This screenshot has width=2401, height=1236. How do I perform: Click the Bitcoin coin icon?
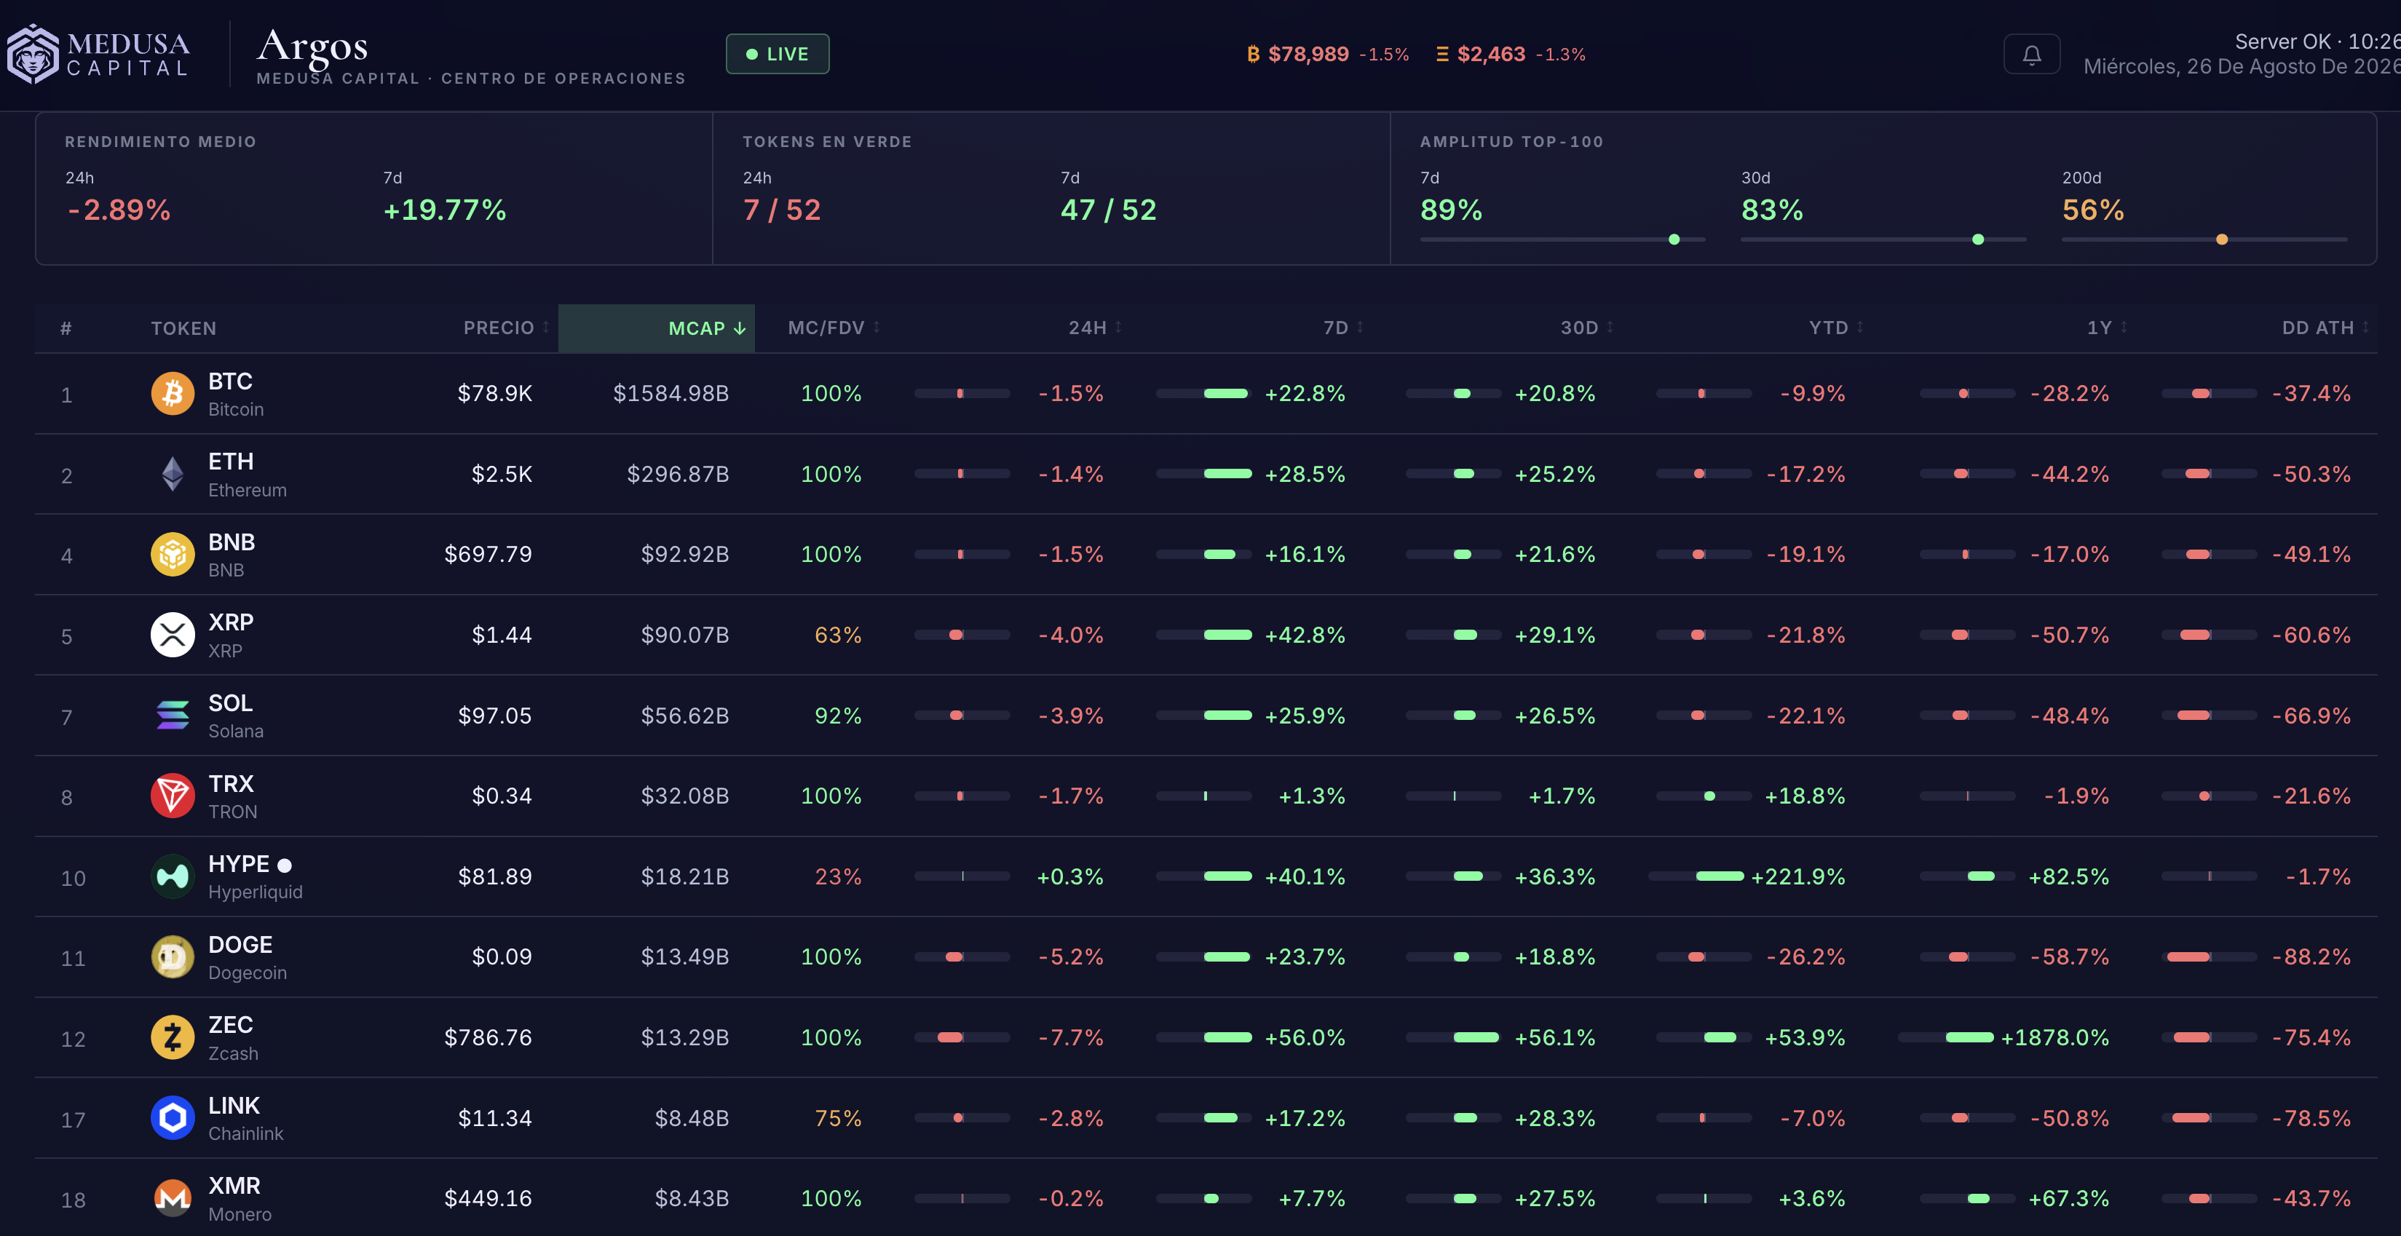click(x=173, y=393)
